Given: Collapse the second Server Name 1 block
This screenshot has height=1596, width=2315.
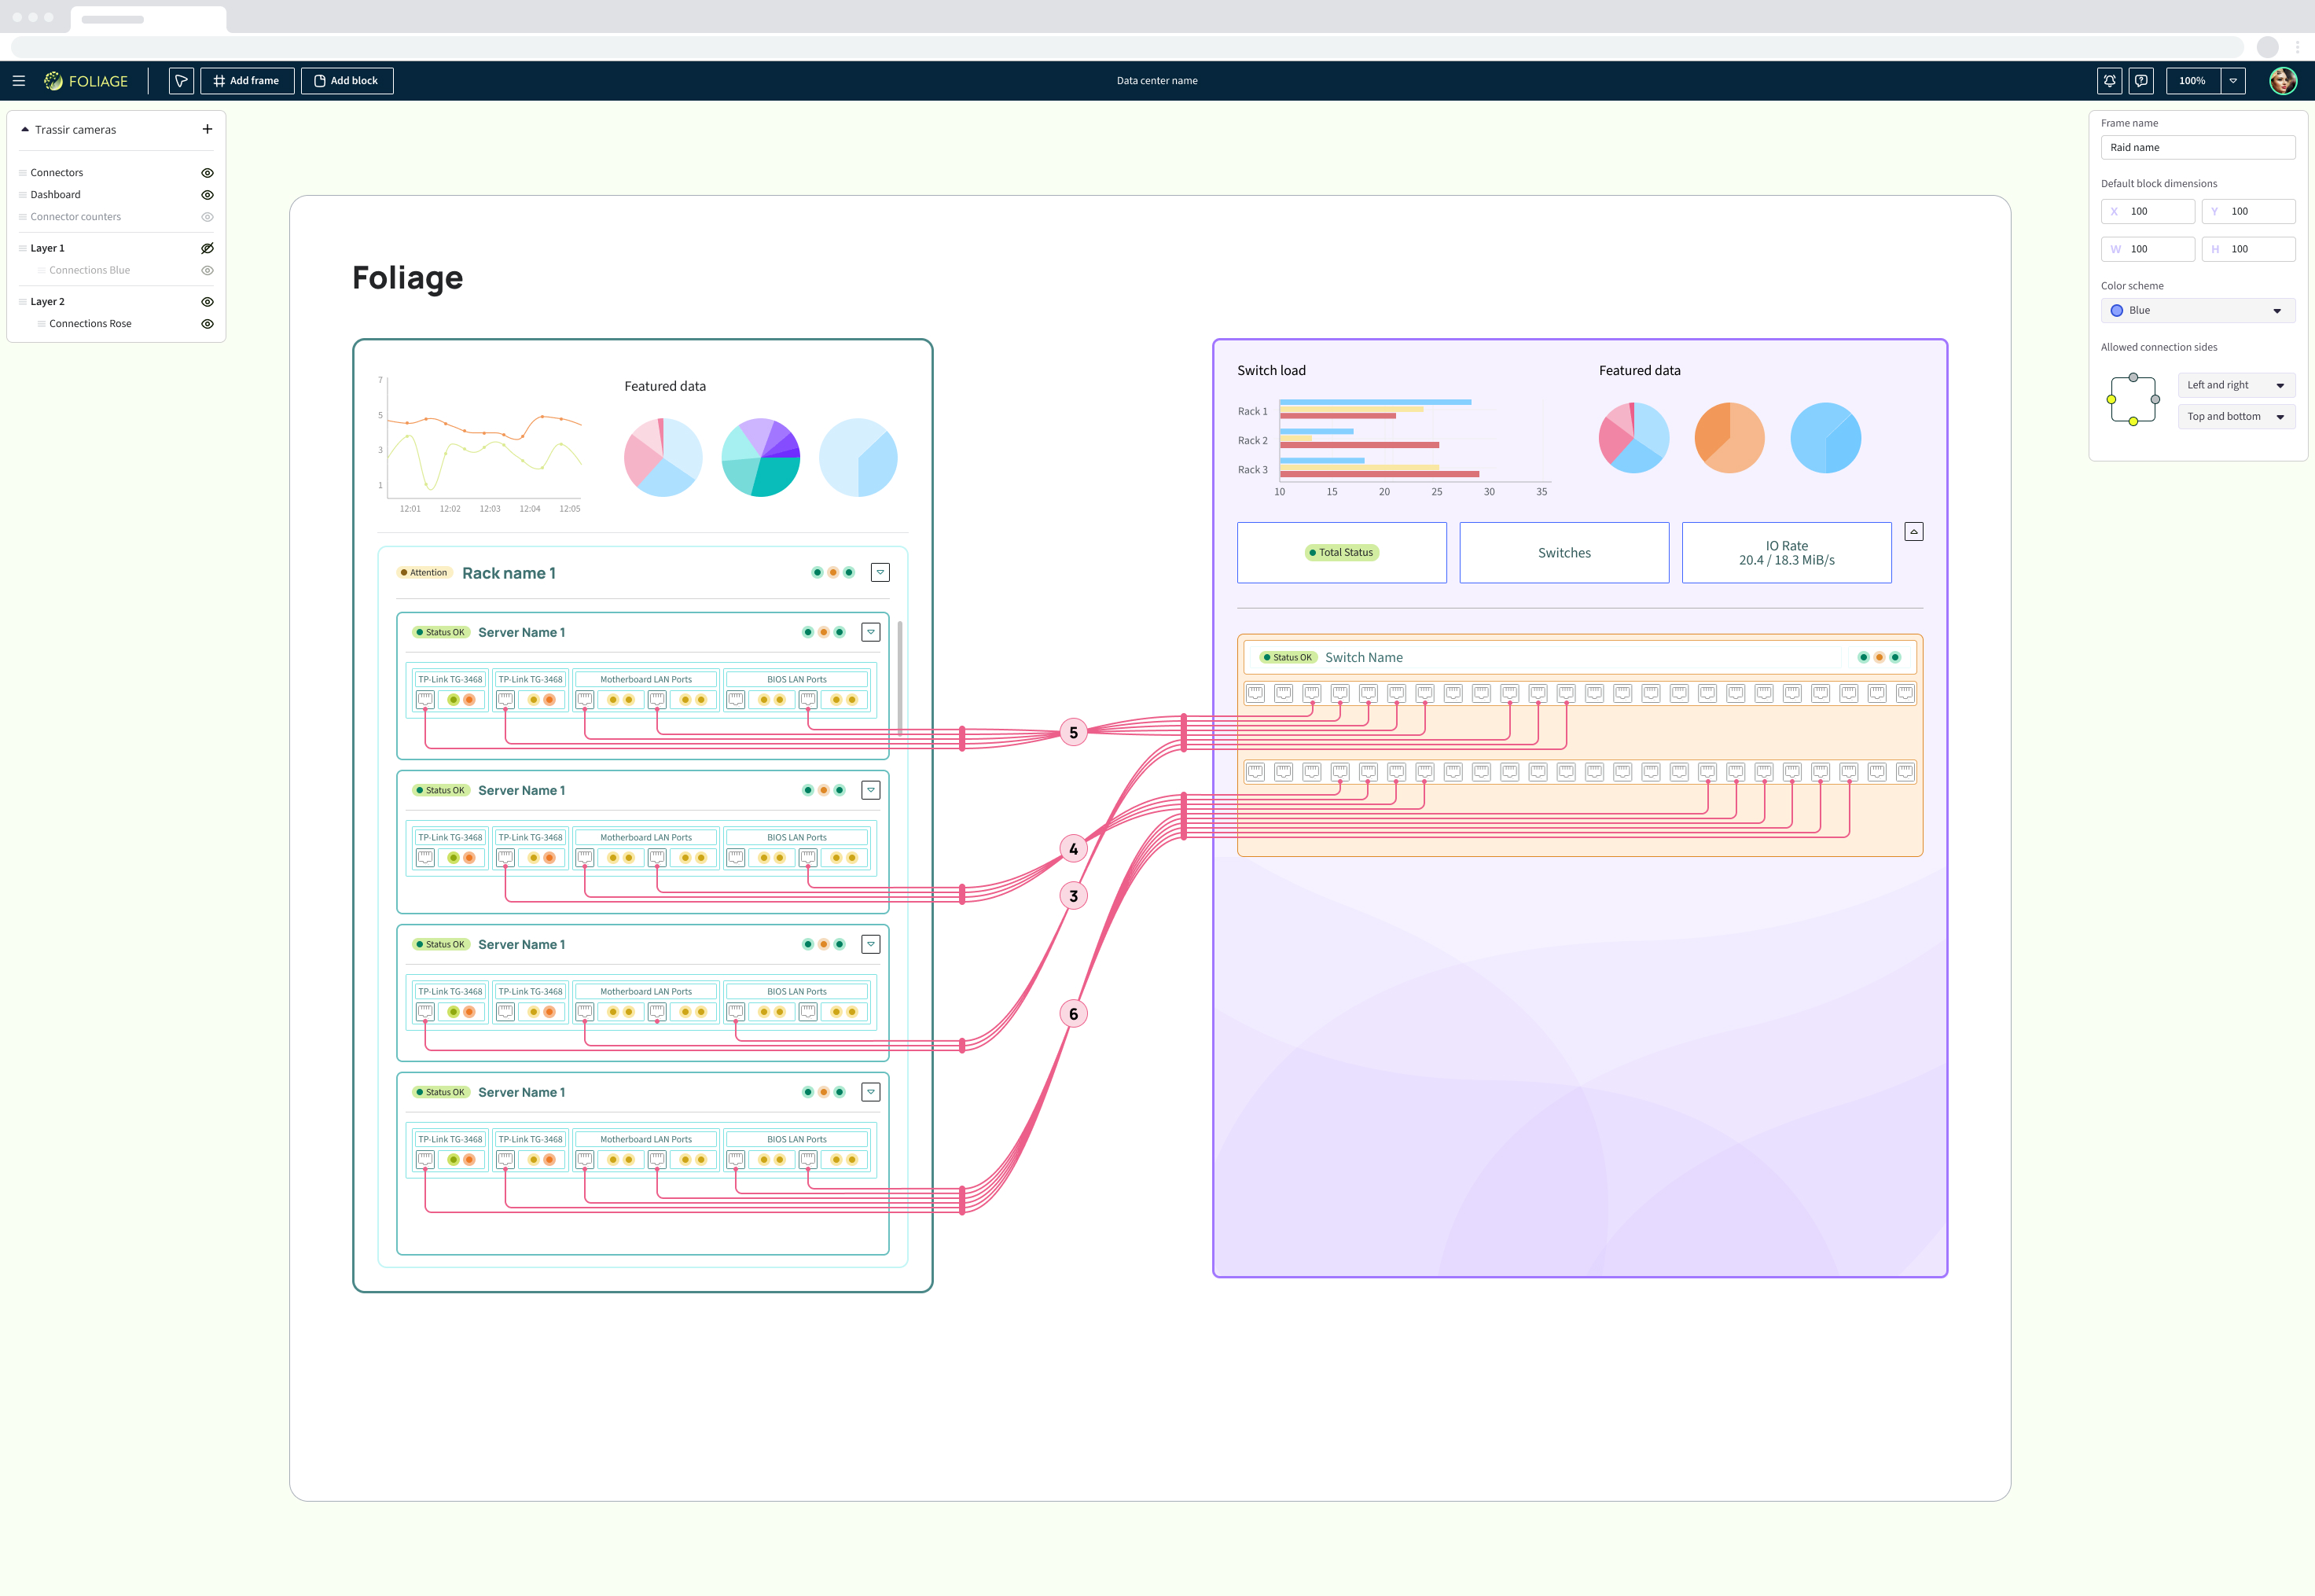Looking at the screenshot, I should (871, 790).
